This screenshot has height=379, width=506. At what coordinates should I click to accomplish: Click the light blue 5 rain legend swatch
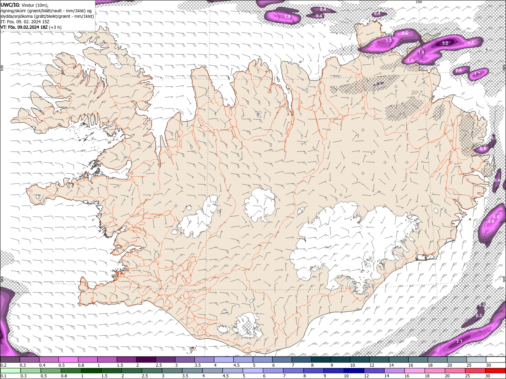[253, 371]
